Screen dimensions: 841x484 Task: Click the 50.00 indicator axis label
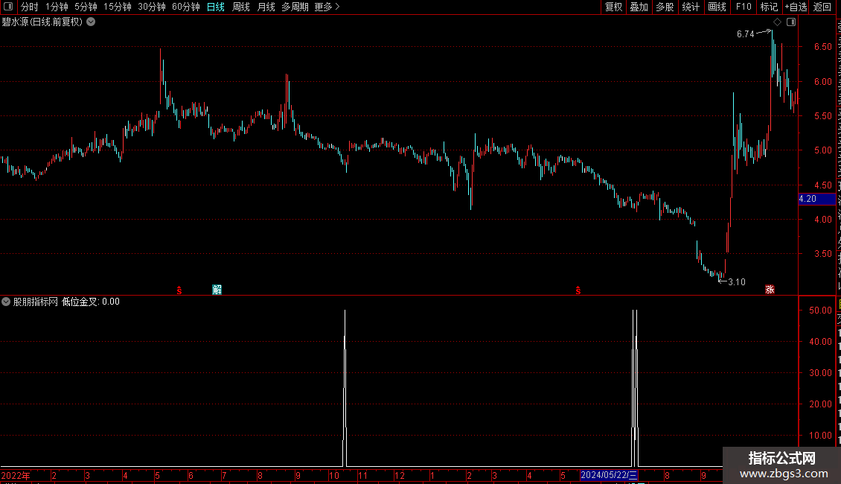[821, 311]
